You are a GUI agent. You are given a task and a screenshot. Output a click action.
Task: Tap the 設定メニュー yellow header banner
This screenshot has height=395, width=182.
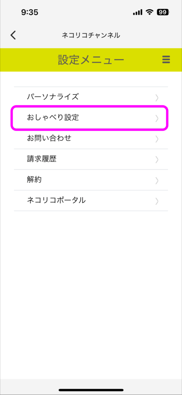[91, 60]
